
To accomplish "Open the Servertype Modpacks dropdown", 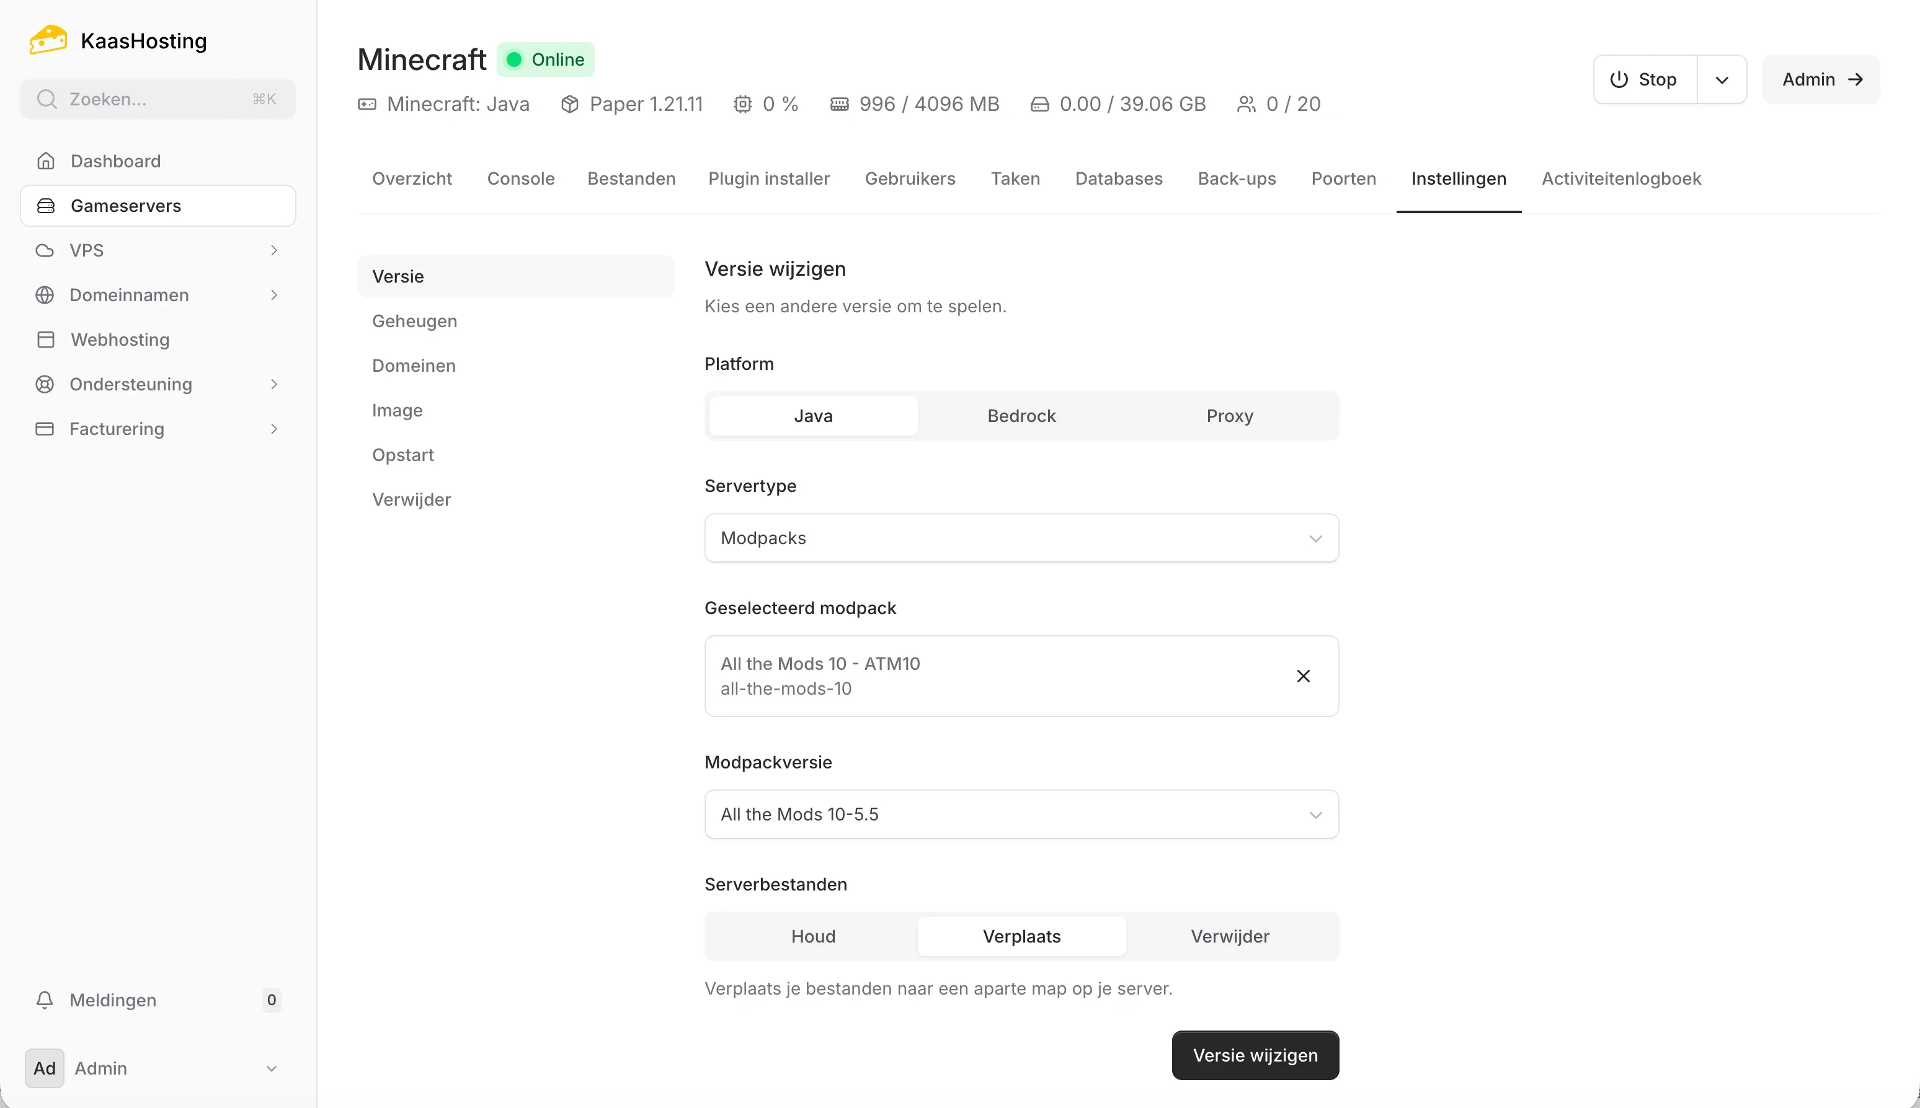I will (x=1021, y=538).
